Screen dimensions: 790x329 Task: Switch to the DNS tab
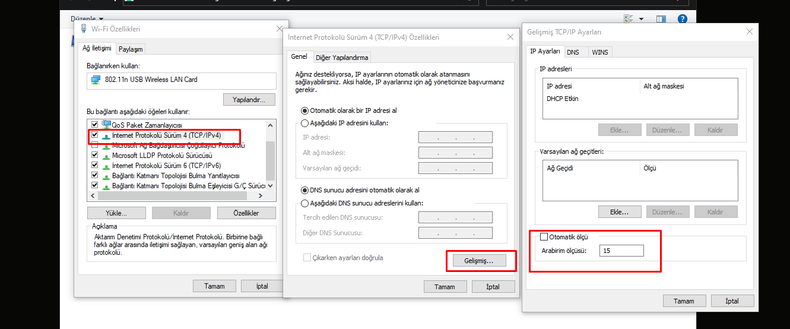tap(573, 52)
